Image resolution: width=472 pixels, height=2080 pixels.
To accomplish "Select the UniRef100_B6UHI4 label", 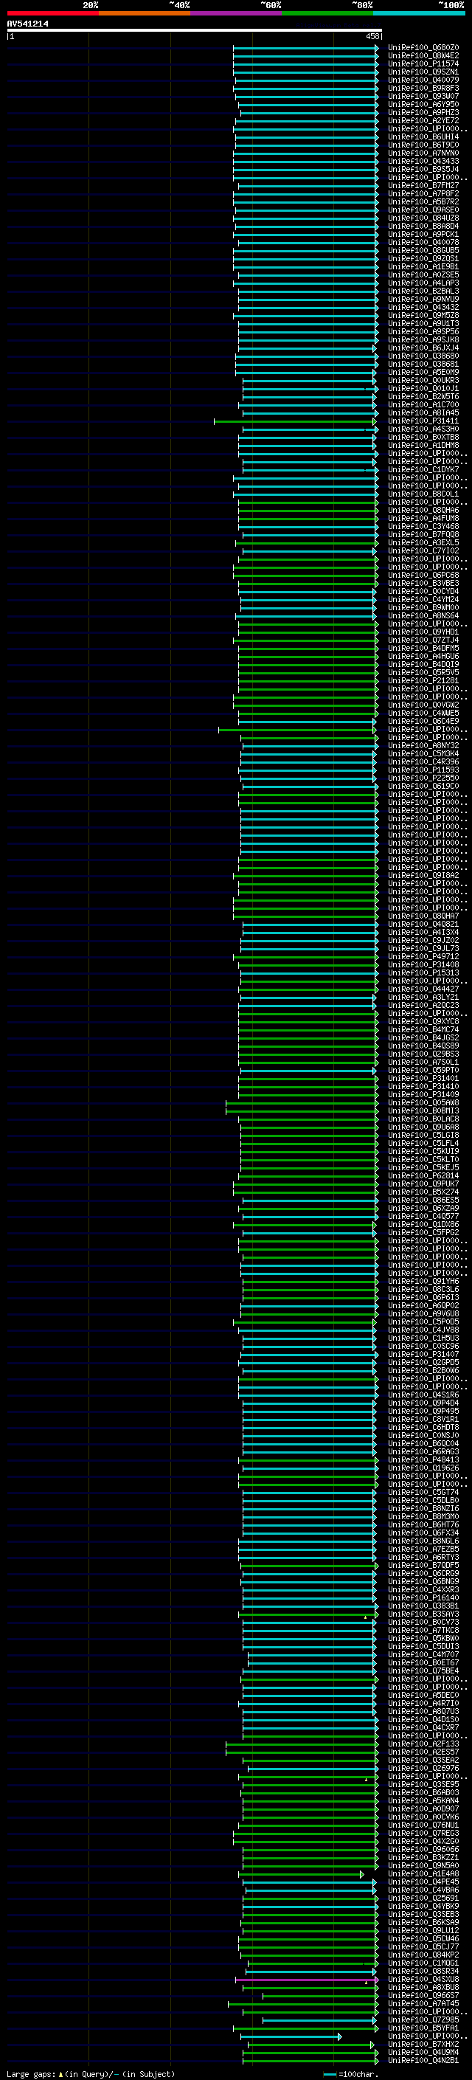I will pyautogui.click(x=423, y=137).
